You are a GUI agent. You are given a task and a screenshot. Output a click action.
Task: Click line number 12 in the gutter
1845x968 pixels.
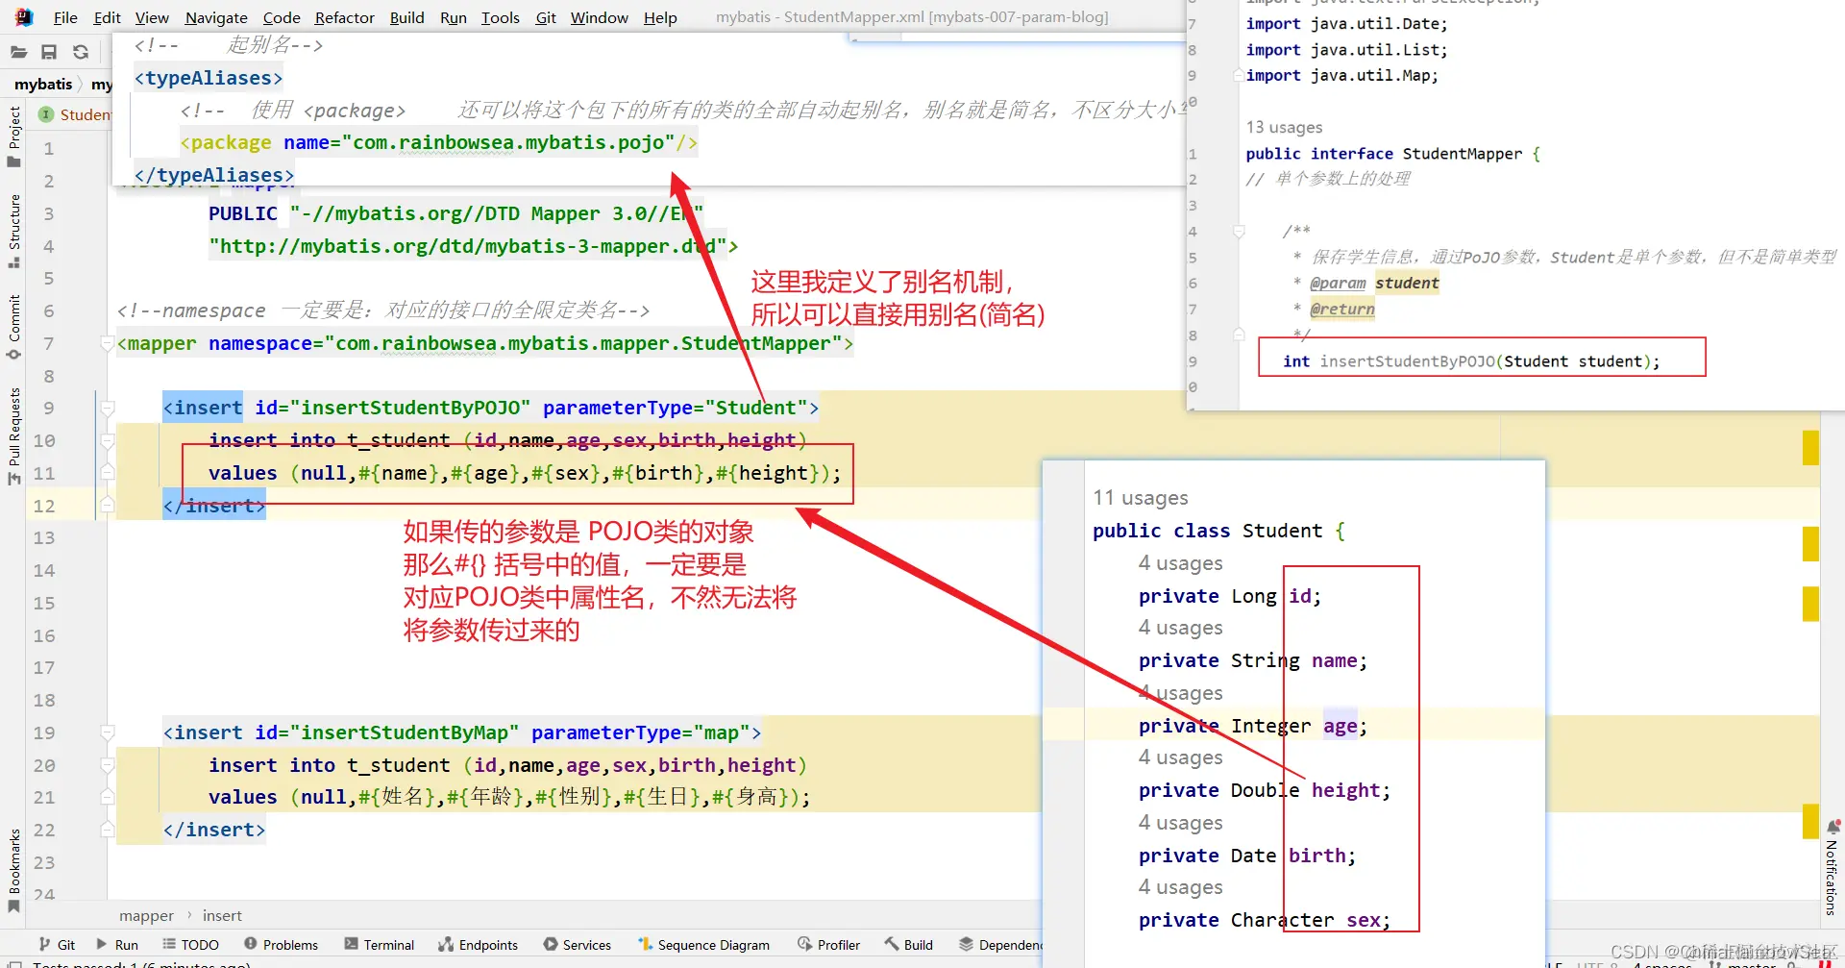(44, 506)
